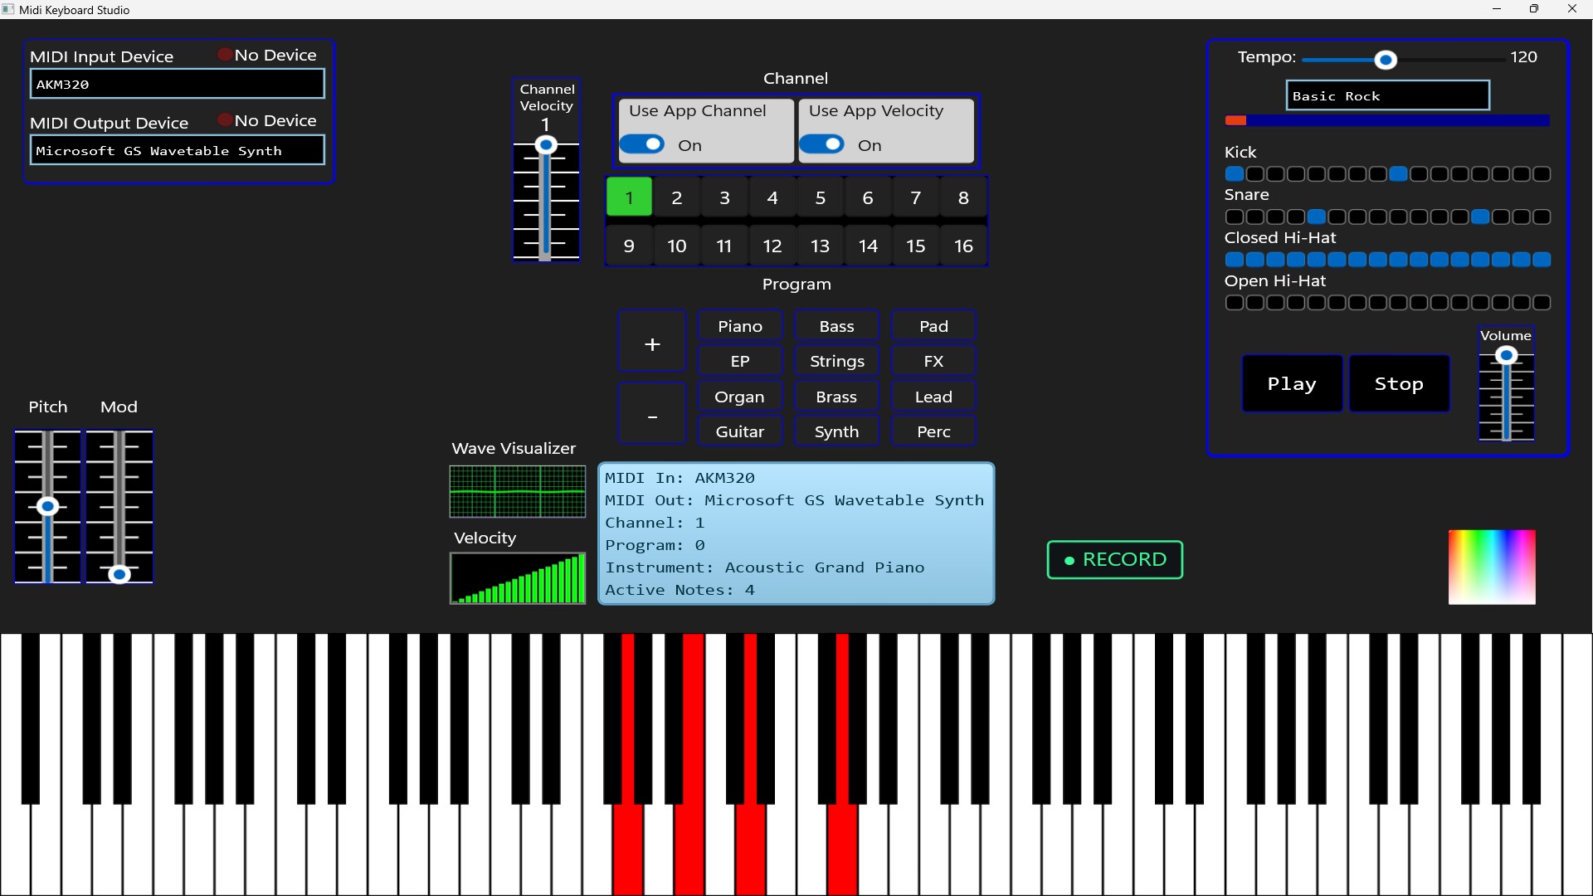This screenshot has height=896, width=1593.
Task: Select channel 10
Action: (677, 246)
